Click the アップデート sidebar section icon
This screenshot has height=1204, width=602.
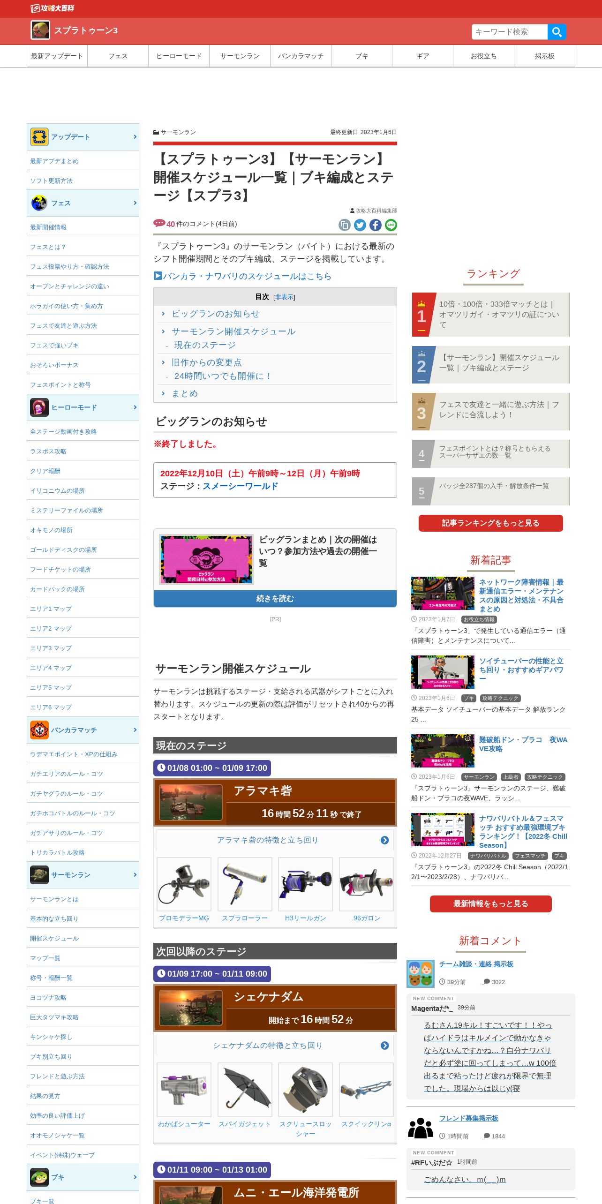(x=39, y=137)
